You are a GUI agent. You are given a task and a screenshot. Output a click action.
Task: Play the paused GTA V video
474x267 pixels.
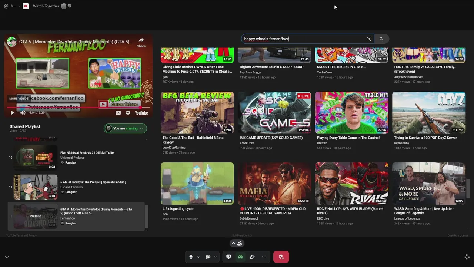click(x=12, y=113)
